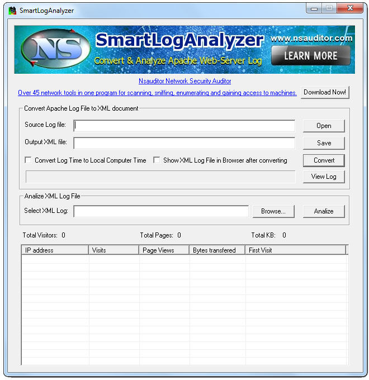Viewport: 369px width, 380px height.
Task: Sort by the First Visit column header
Action: click(296, 250)
